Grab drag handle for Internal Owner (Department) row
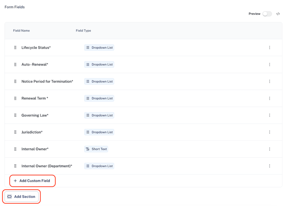This screenshot has height=206, width=288. (15, 166)
